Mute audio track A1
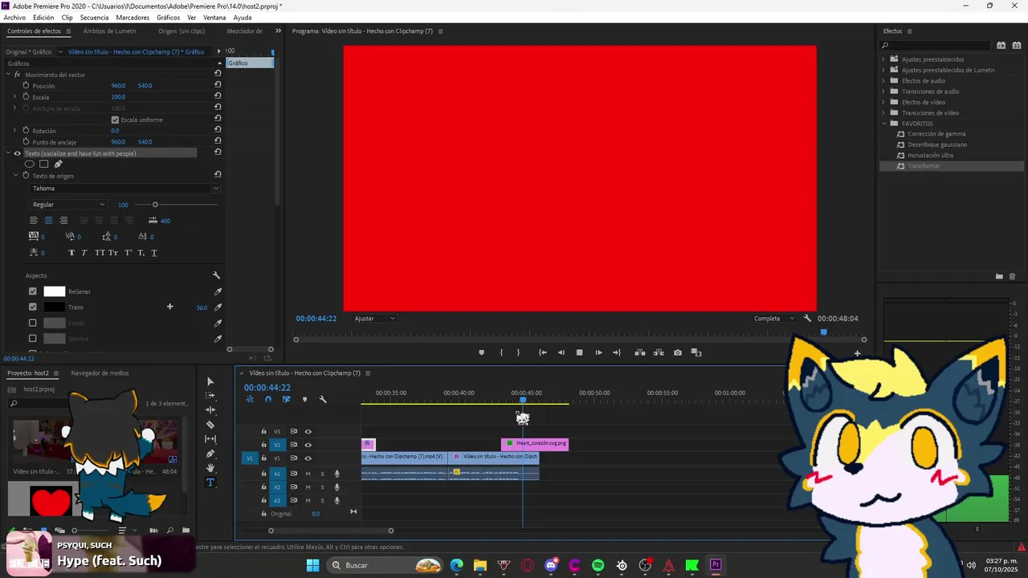The image size is (1028, 578). pos(308,474)
